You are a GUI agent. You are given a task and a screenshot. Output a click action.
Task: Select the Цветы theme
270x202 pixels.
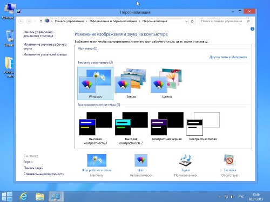click(x=167, y=83)
